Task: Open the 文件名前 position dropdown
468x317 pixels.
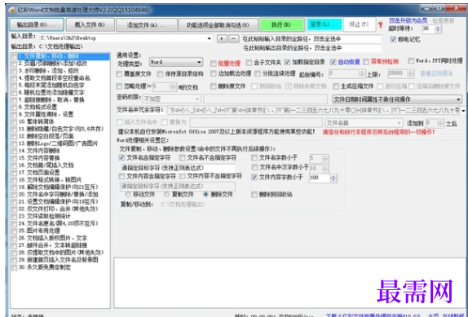Action: click(364, 123)
